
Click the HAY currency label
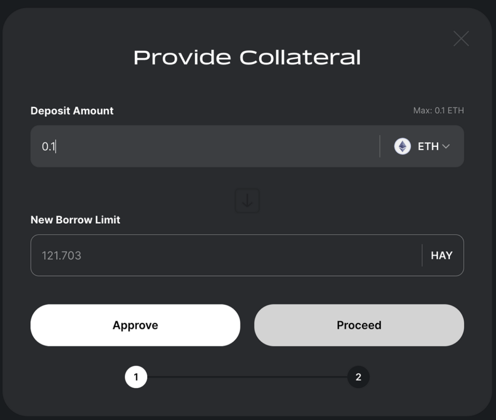point(441,255)
